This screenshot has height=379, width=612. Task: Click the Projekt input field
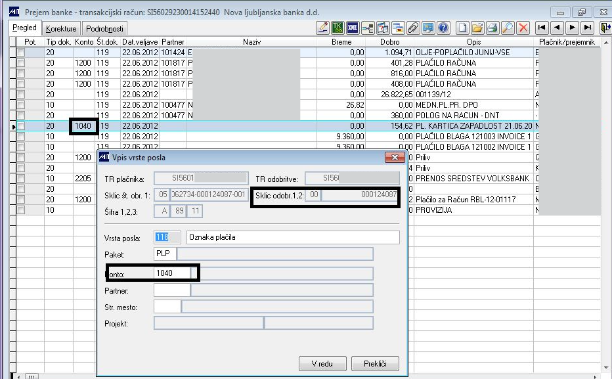pos(209,323)
